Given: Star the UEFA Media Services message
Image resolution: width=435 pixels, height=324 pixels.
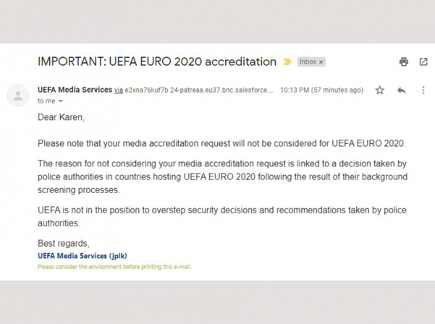Looking at the screenshot, I should [x=379, y=90].
